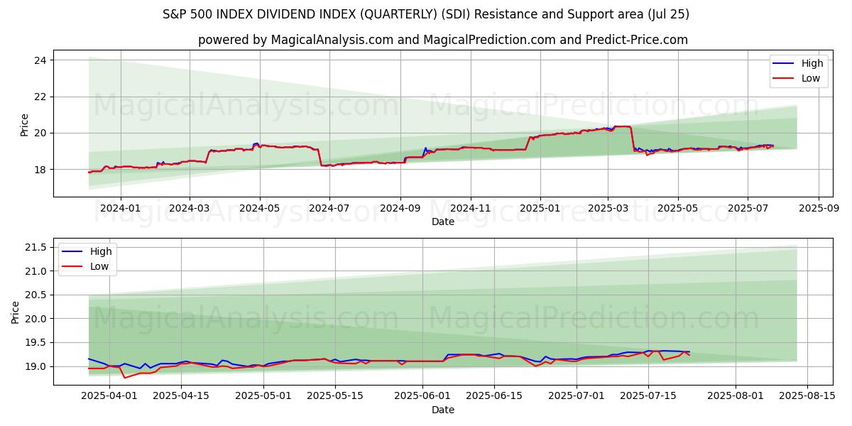Image resolution: width=852 pixels, height=426 pixels.
Task: Click the '2025-01' tick label
Action: point(540,208)
